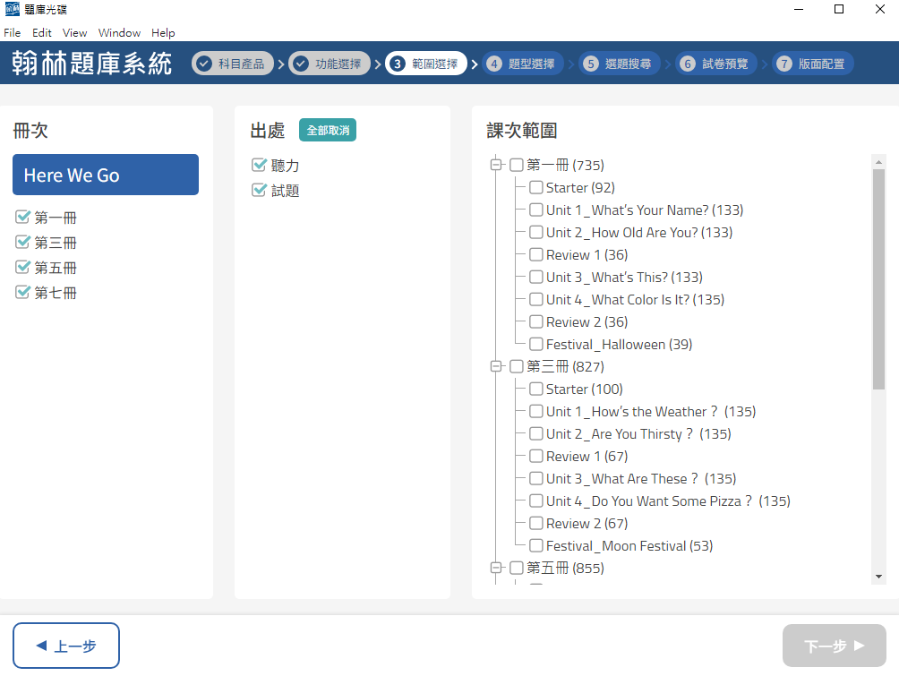Uncheck the 聽力 source checkbox
The height and width of the screenshot is (676, 899).
point(260,166)
